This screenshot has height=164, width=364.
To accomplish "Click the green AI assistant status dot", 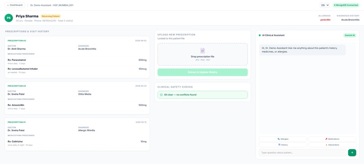I will point(260,35).
